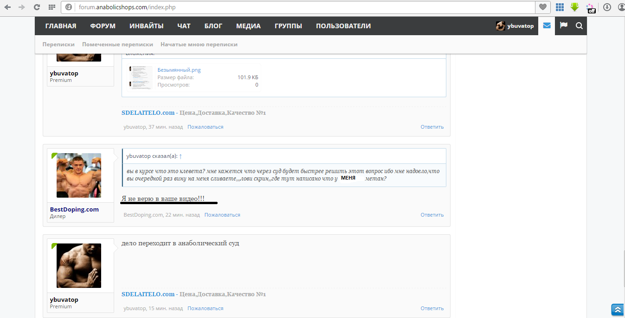The width and height of the screenshot is (625, 318).
Task: Go to the ЧАТ section
Action: (184, 26)
